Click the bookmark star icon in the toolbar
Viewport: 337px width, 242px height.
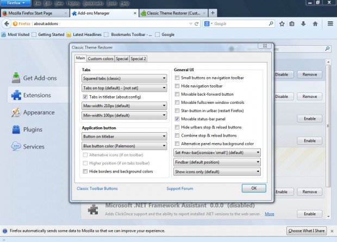pos(282,24)
